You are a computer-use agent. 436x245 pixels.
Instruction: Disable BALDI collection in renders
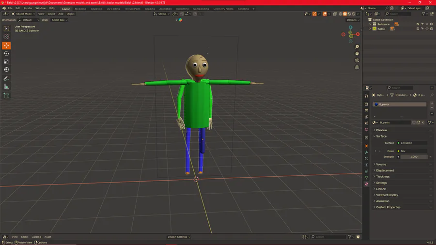[432, 29]
